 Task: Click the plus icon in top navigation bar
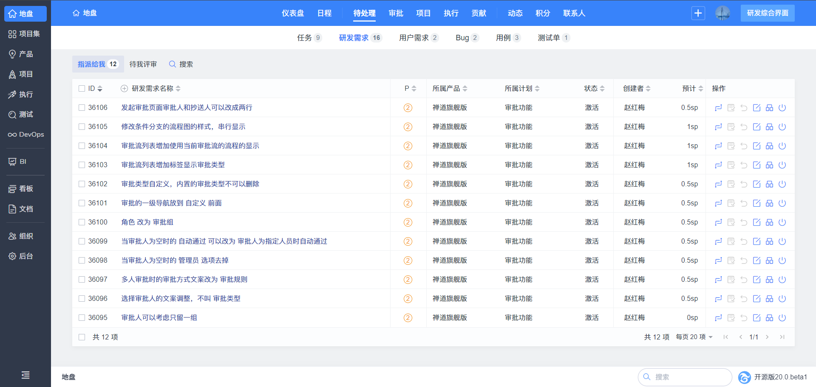(x=698, y=13)
